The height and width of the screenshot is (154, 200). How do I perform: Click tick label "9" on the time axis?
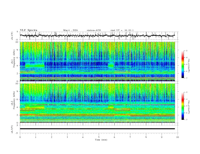tap(162, 137)
